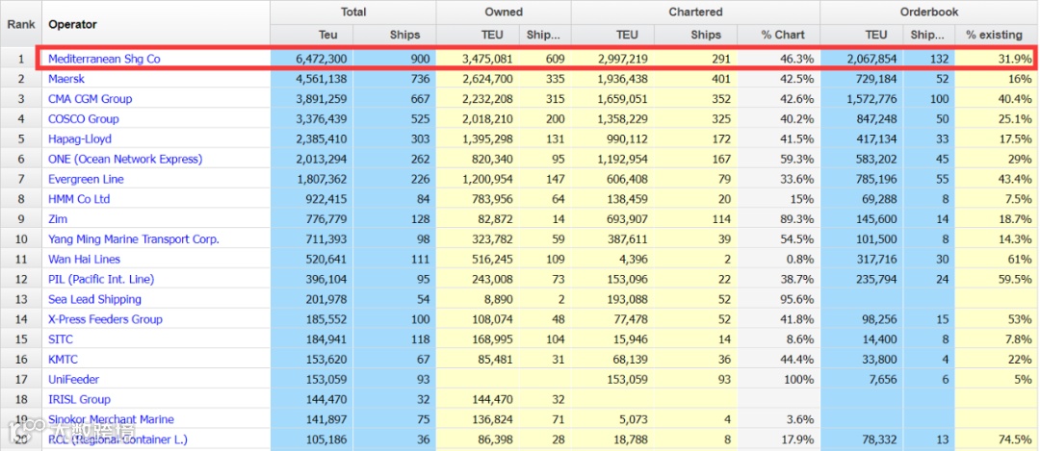Open the SITC operator link

(61, 339)
